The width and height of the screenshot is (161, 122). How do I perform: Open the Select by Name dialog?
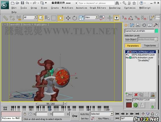coord(47,18)
